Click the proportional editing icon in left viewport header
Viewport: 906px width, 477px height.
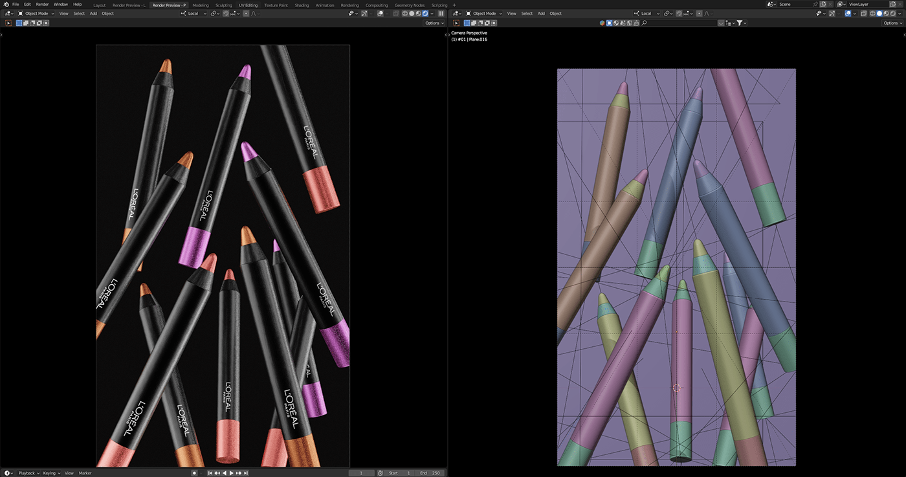pyautogui.click(x=246, y=14)
